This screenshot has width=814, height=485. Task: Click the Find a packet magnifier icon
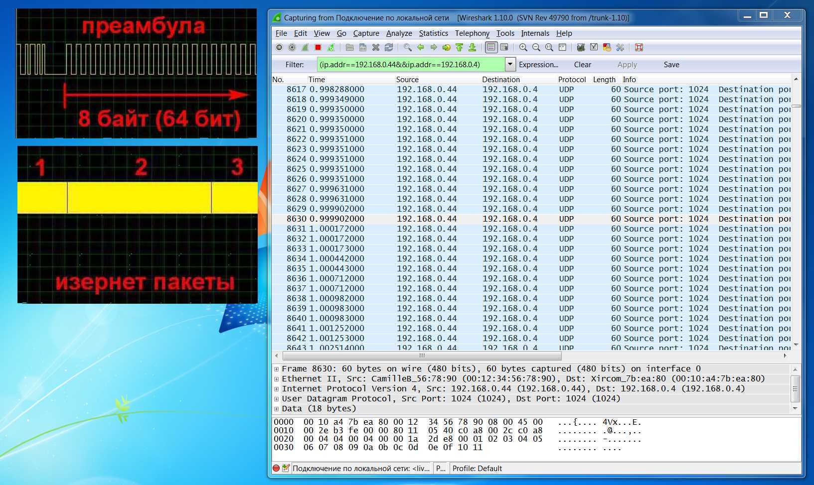[x=408, y=47]
